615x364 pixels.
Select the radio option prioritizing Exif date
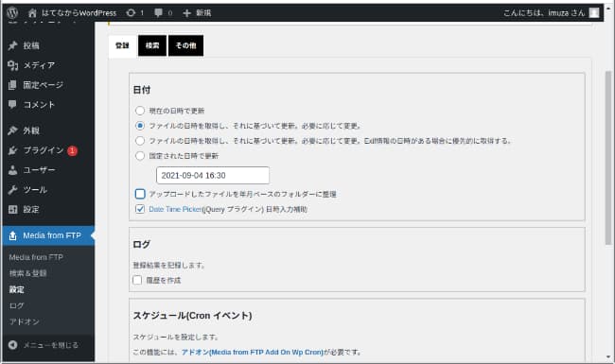[x=140, y=141]
